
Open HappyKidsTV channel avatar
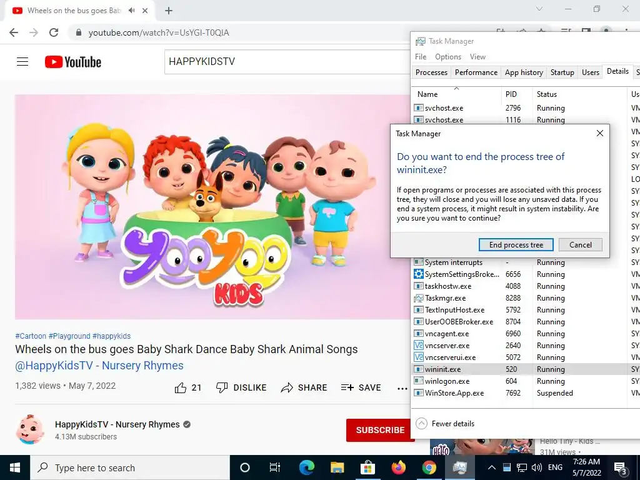[x=30, y=429]
